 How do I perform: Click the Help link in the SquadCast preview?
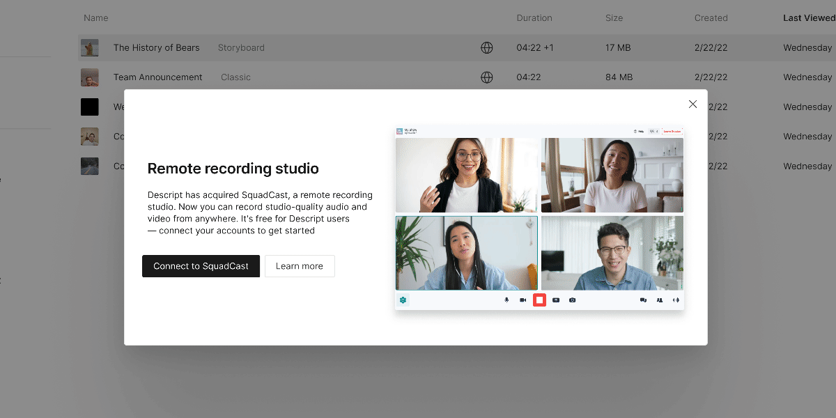click(x=638, y=131)
